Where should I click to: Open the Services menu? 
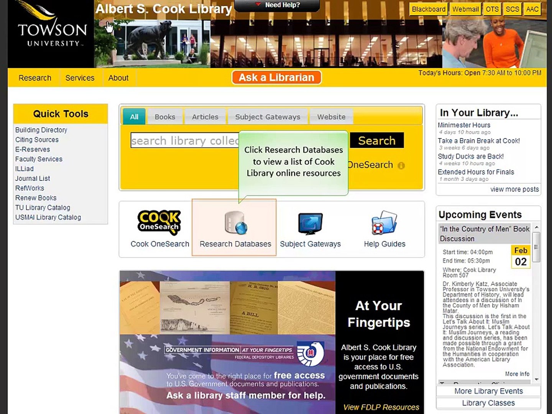(80, 78)
